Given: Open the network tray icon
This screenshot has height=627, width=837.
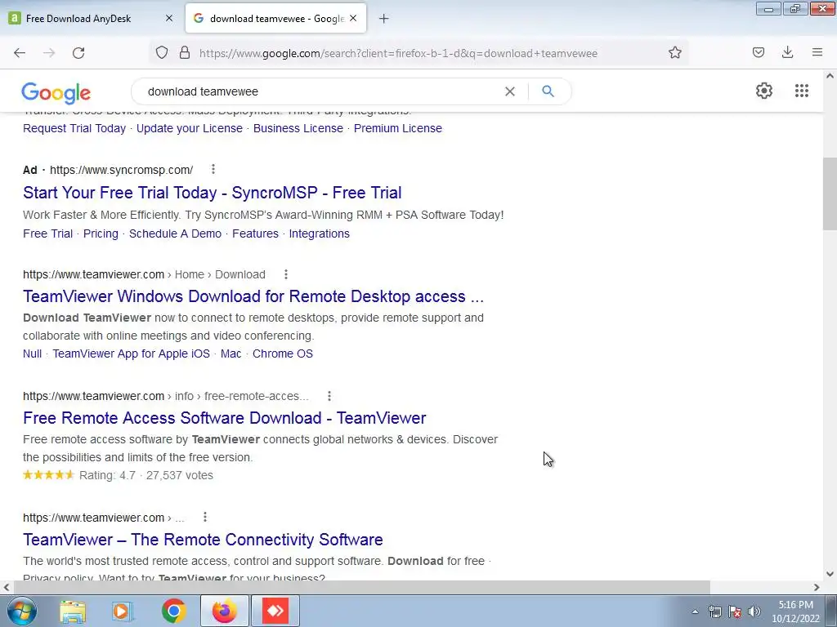Looking at the screenshot, I should [x=714, y=611].
